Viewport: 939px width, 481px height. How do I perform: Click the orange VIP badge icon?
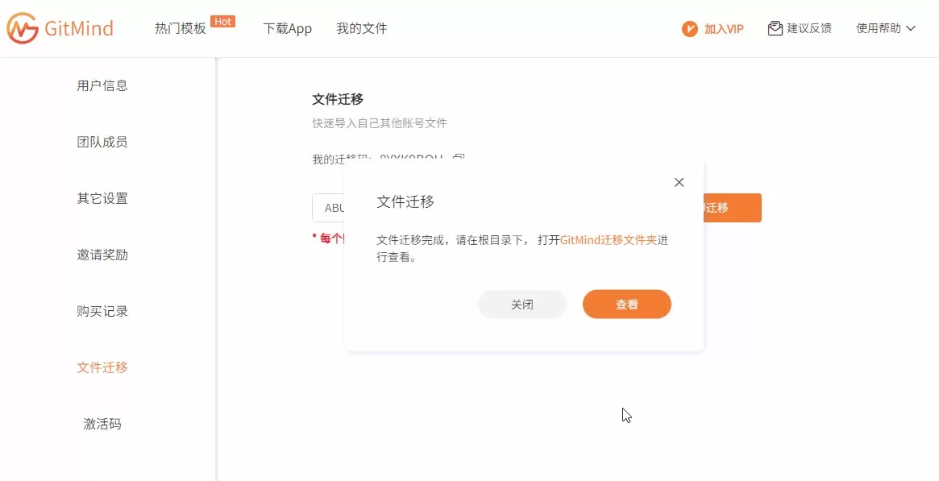[689, 29]
